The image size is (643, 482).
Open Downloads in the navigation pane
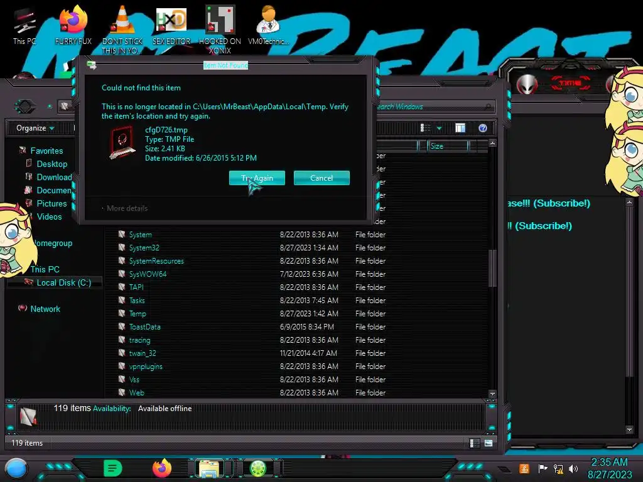[x=54, y=177]
